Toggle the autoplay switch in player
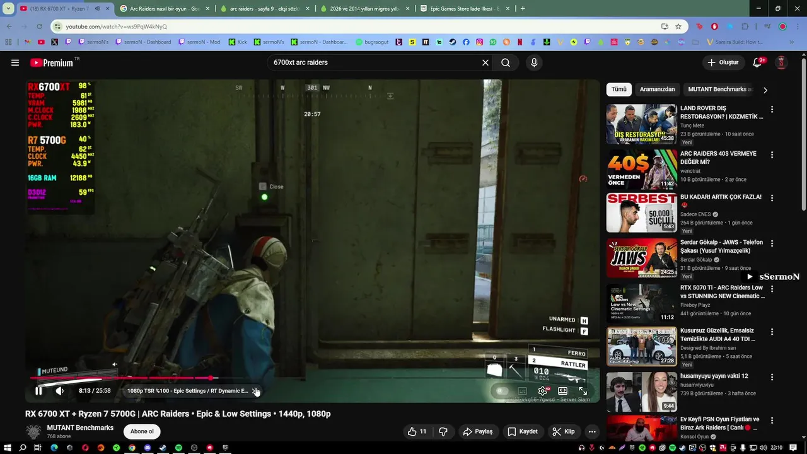The height and width of the screenshot is (454, 807). (502, 391)
